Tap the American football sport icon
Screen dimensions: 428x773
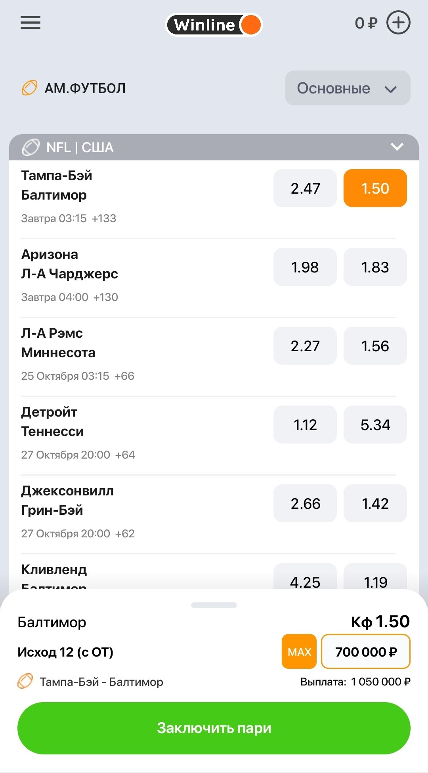[x=29, y=88]
